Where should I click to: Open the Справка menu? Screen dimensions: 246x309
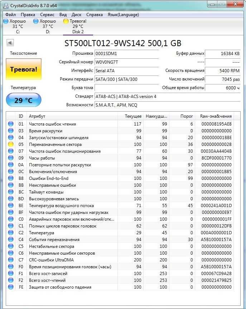[95, 15]
